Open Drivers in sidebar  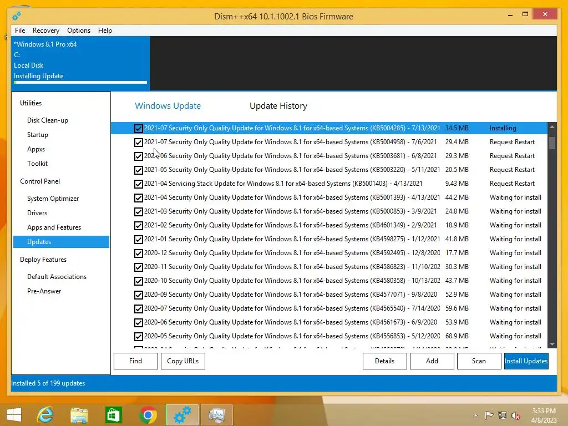click(37, 213)
